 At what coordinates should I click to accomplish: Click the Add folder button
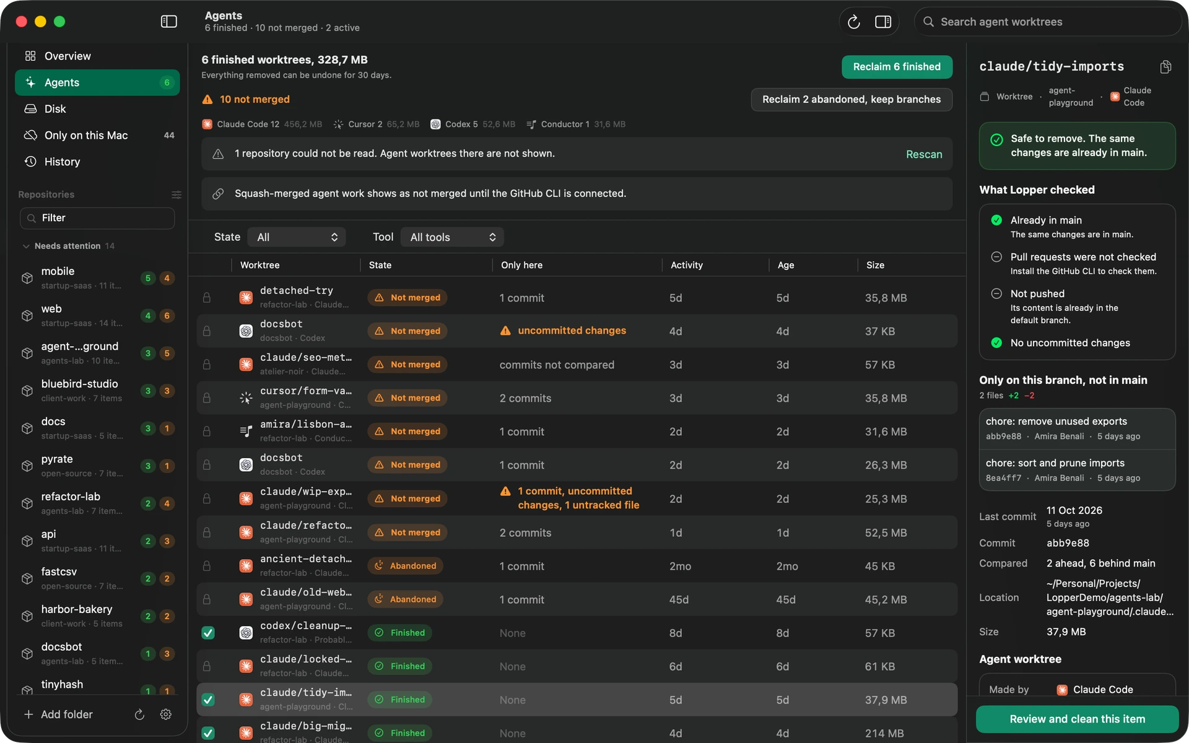click(58, 715)
